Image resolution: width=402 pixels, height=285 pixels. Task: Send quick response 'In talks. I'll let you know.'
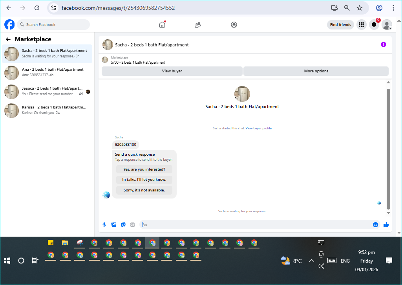pyautogui.click(x=144, y=180)
